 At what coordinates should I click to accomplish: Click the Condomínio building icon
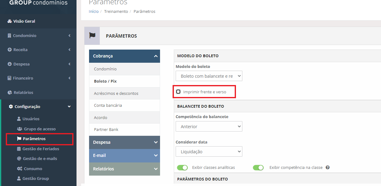[9, 35]
